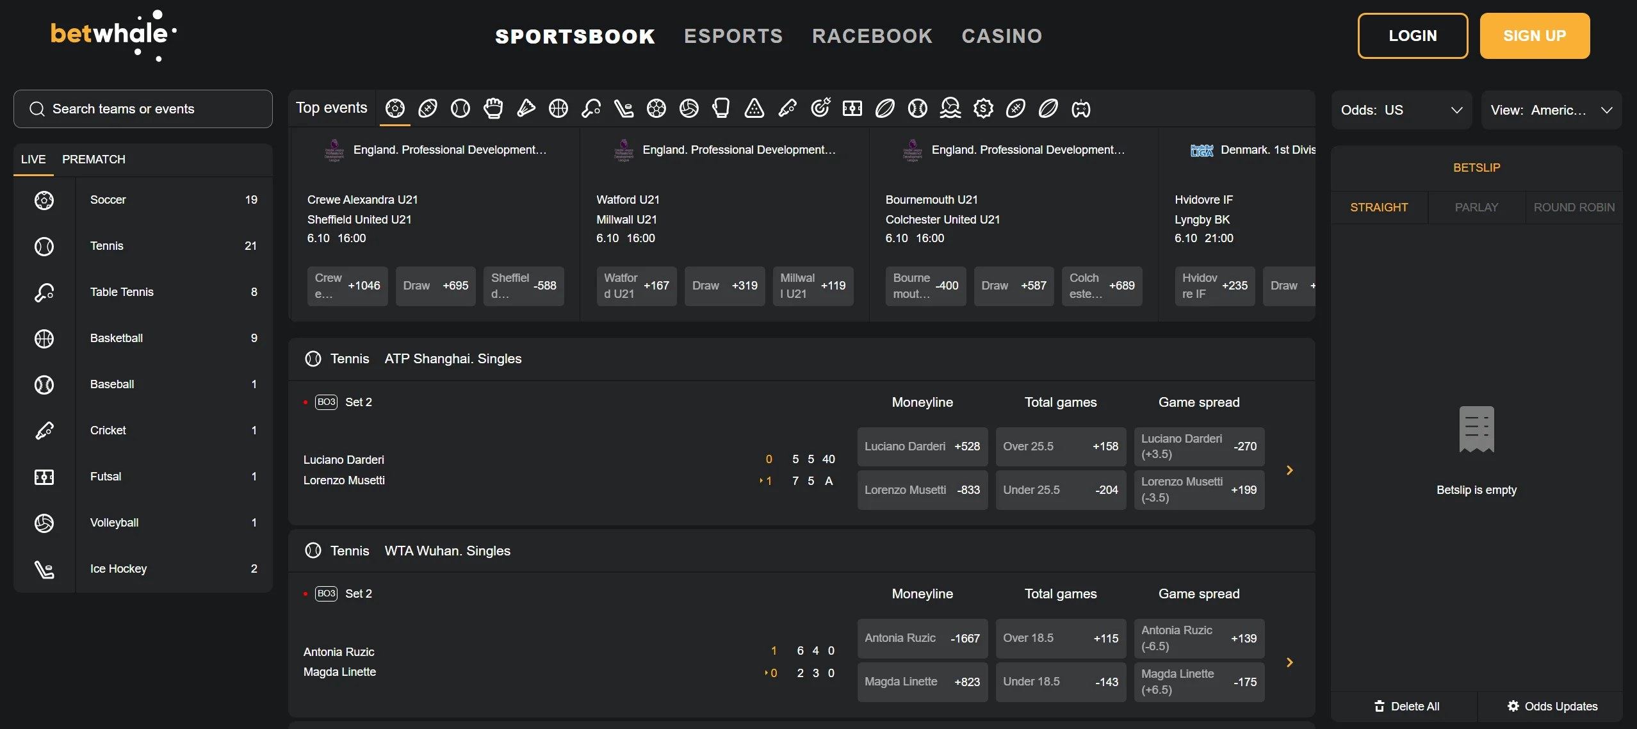The width and height of the screenshot is (1637, 729).
Task: Select the badminton shuttlecock icon in top events
Action: [x=526, y=108]
